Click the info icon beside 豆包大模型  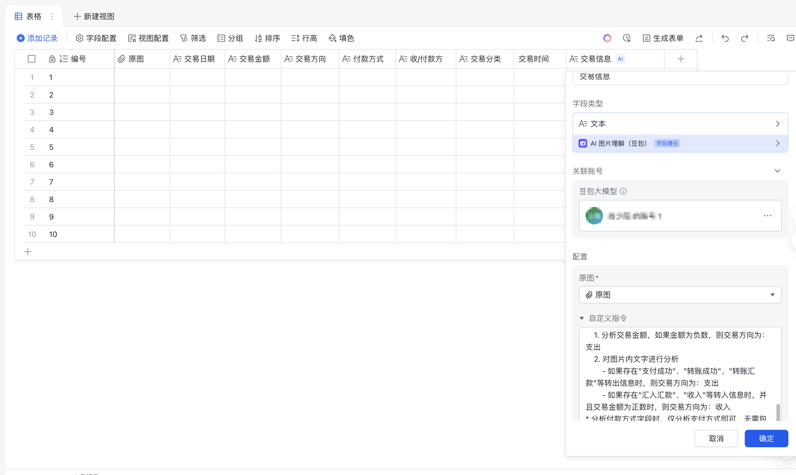623,191
